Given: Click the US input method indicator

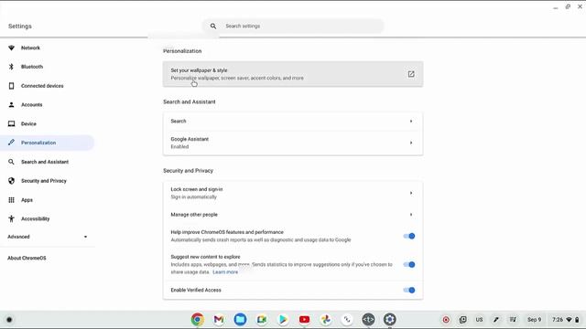Looking at the screenshot, I should pos(479,320).
